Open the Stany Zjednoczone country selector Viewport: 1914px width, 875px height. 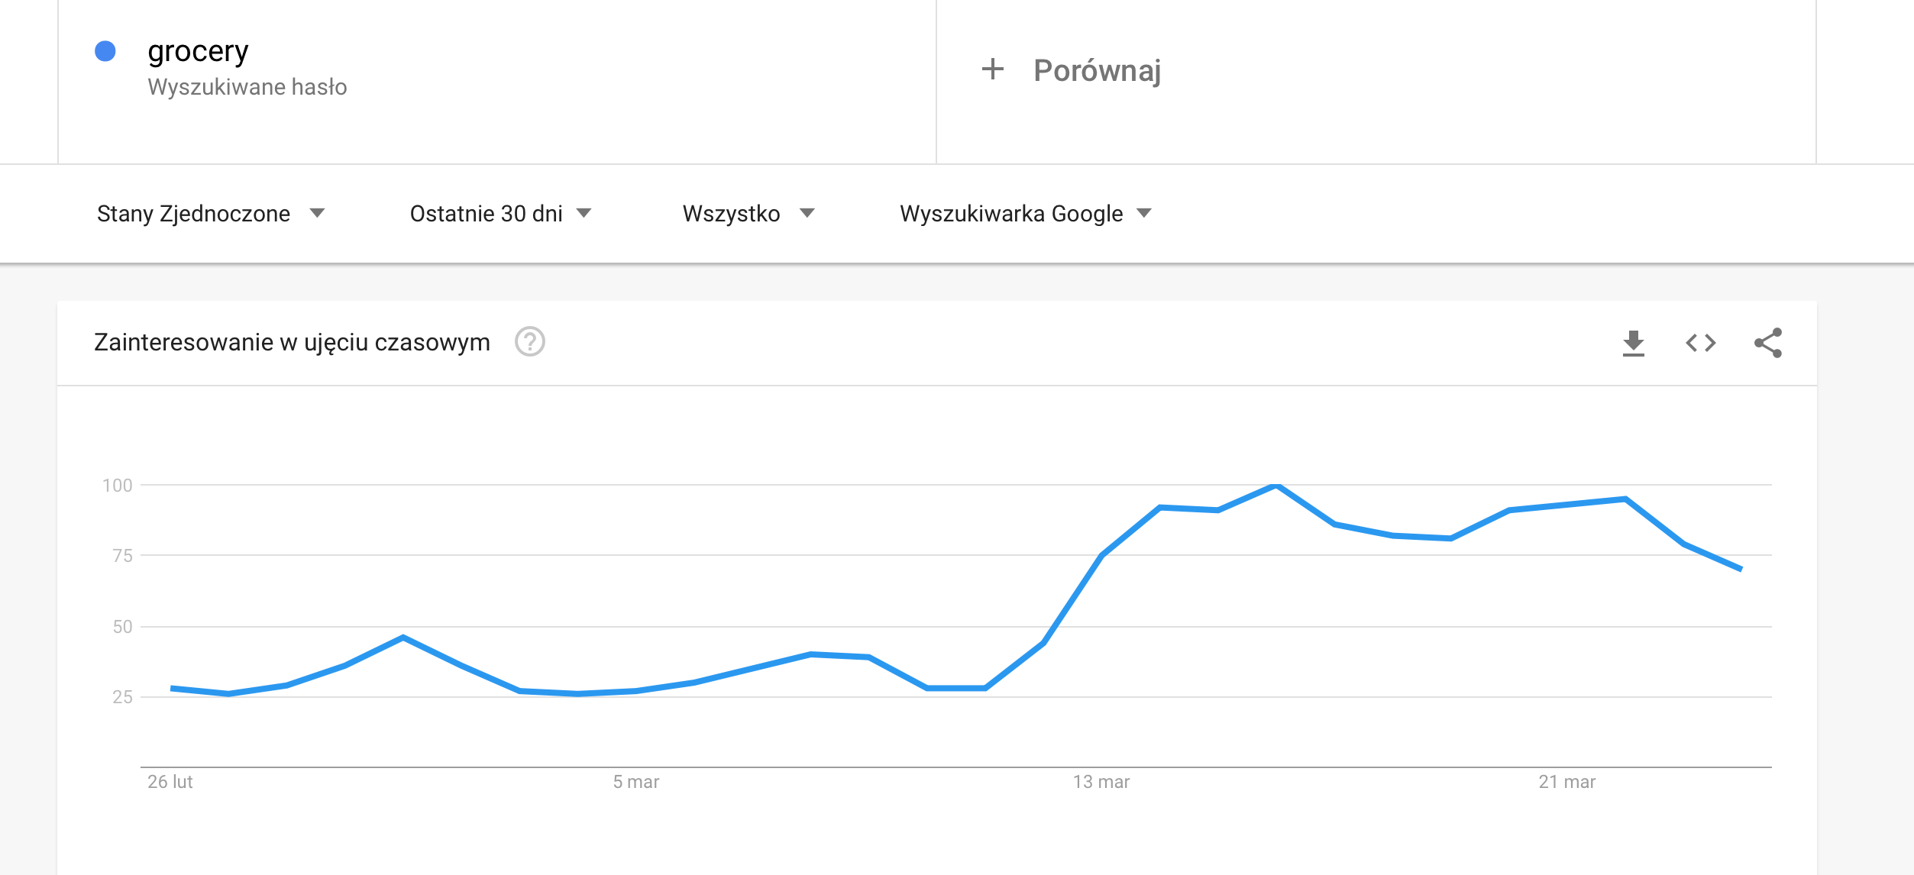211,213
